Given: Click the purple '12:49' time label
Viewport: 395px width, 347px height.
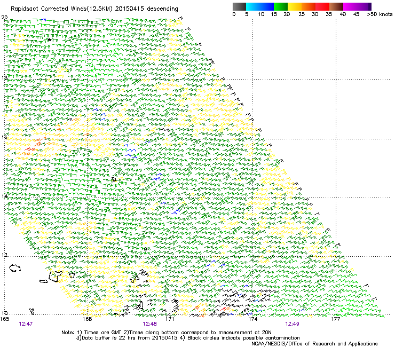Looking at the screenshot, I should [x=292, y=324].
